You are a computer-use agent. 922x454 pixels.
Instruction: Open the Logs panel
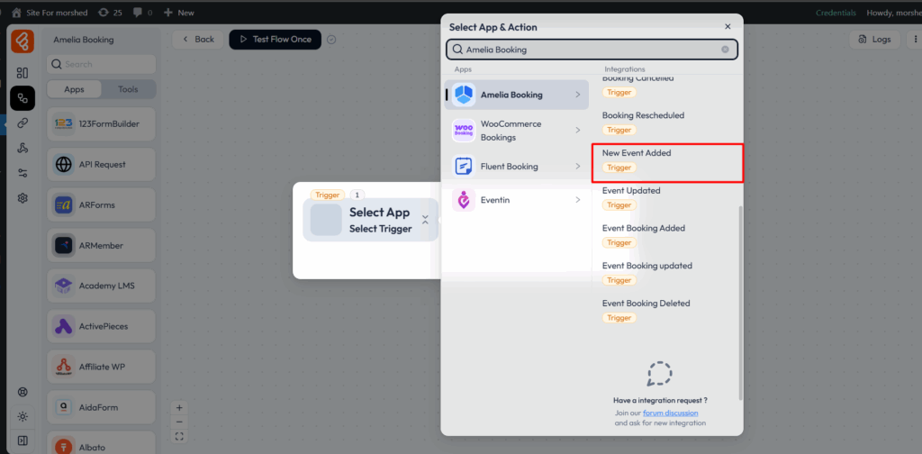point(875,40)
